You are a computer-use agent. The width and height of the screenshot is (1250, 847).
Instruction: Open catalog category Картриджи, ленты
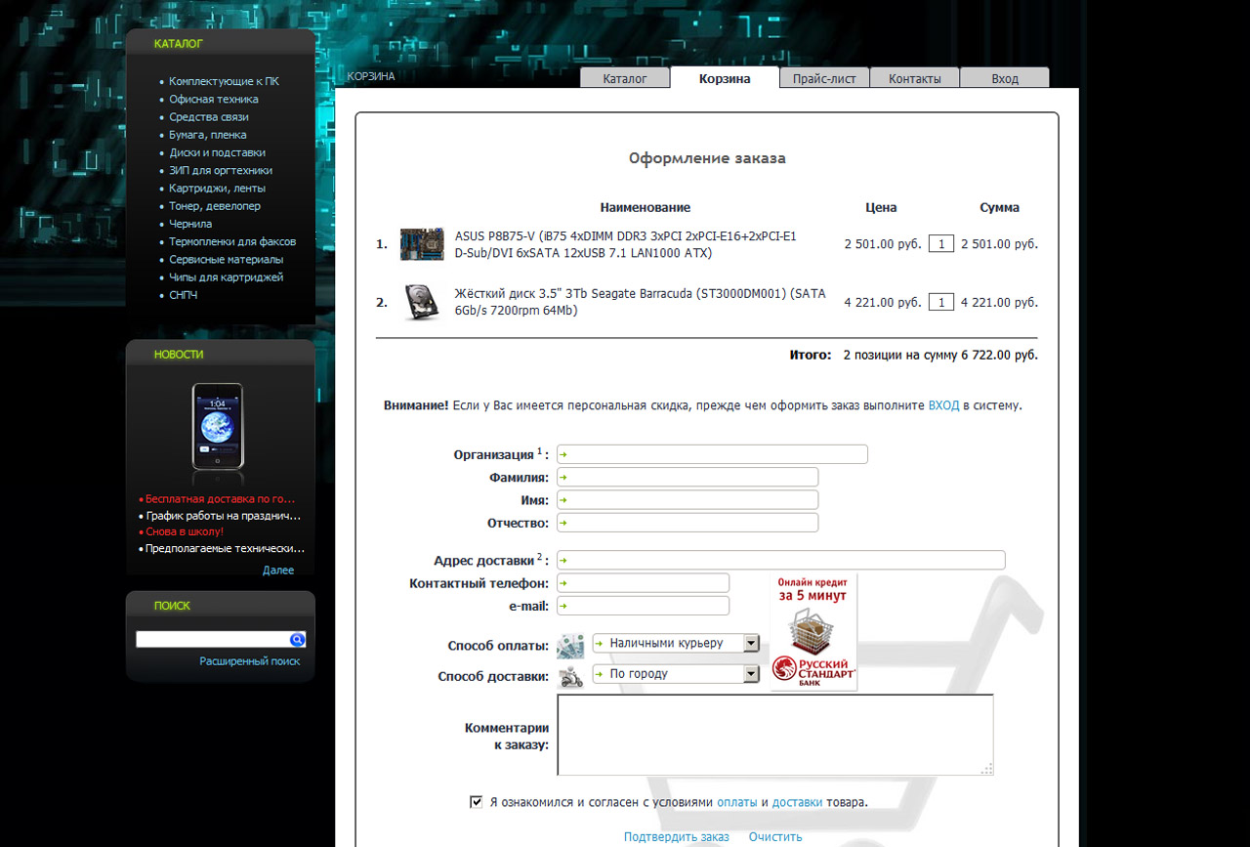coord(217,188)
